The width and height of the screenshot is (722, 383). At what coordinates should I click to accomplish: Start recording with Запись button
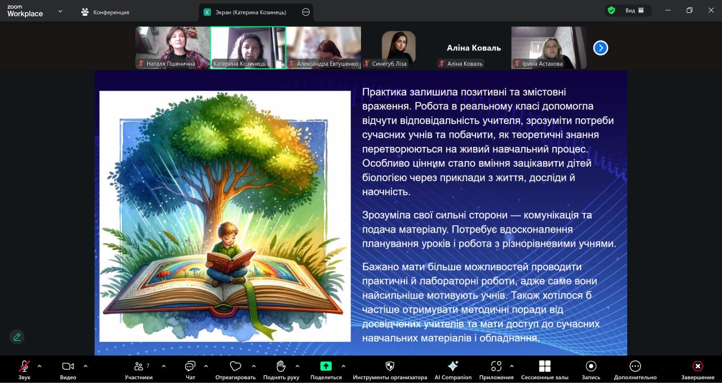click(591, 367)
